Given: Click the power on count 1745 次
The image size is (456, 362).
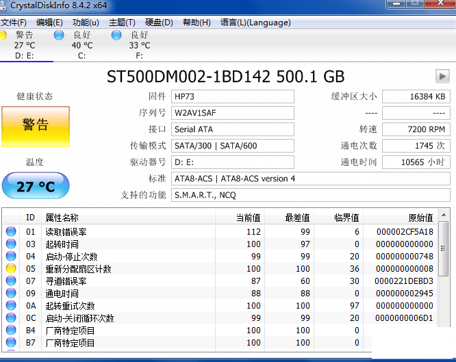Looking at the screenshot, I should [416, 146].
